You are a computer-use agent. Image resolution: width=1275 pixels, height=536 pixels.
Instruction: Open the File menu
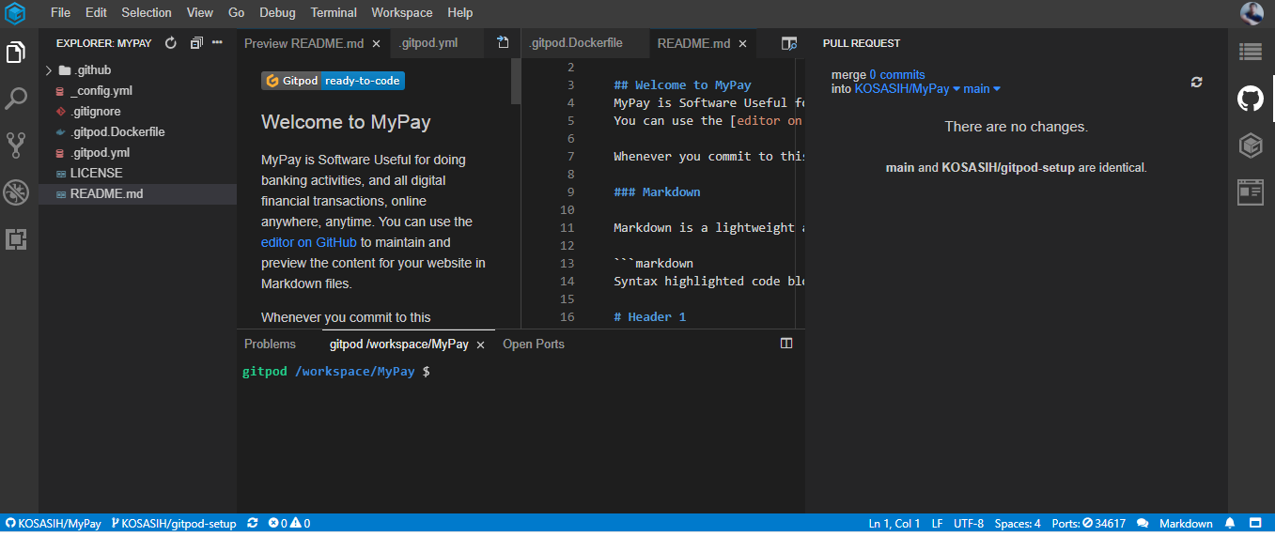[x=60, y=12]
